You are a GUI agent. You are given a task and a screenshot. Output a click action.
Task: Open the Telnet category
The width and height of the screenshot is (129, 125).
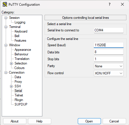pos(19,95)
